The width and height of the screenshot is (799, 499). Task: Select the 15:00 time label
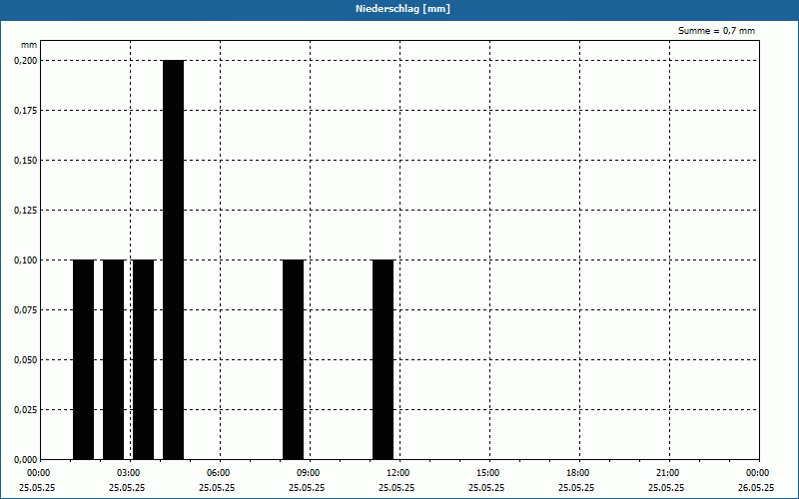click(488, 473)
